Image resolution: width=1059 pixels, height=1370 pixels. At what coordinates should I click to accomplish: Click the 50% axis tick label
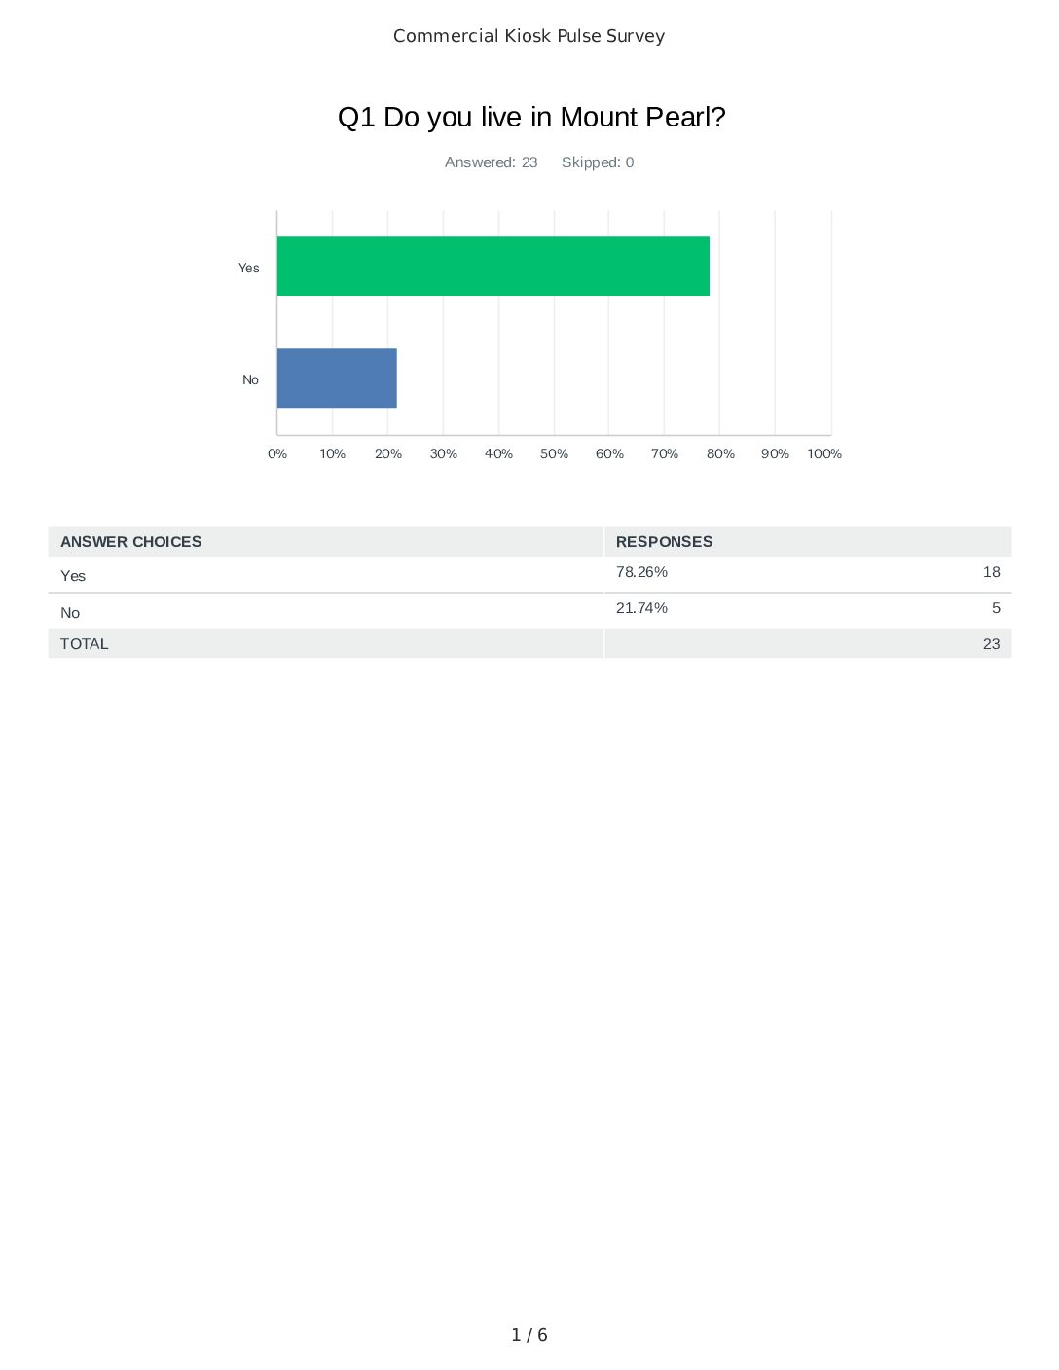554,454
